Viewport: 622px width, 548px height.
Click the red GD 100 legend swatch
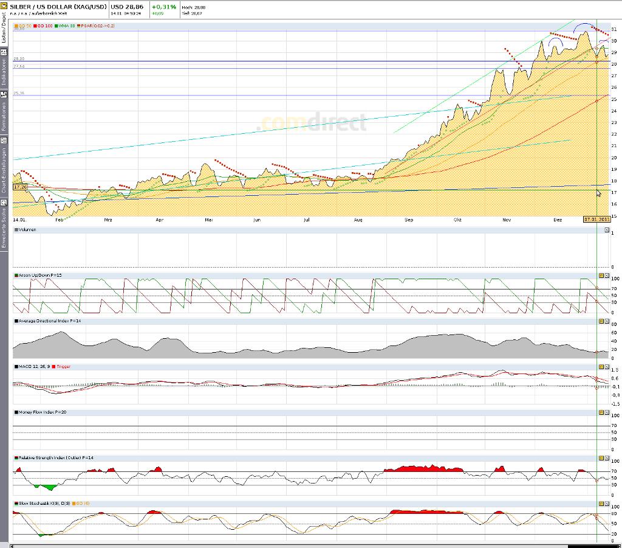tap(35, 26)
